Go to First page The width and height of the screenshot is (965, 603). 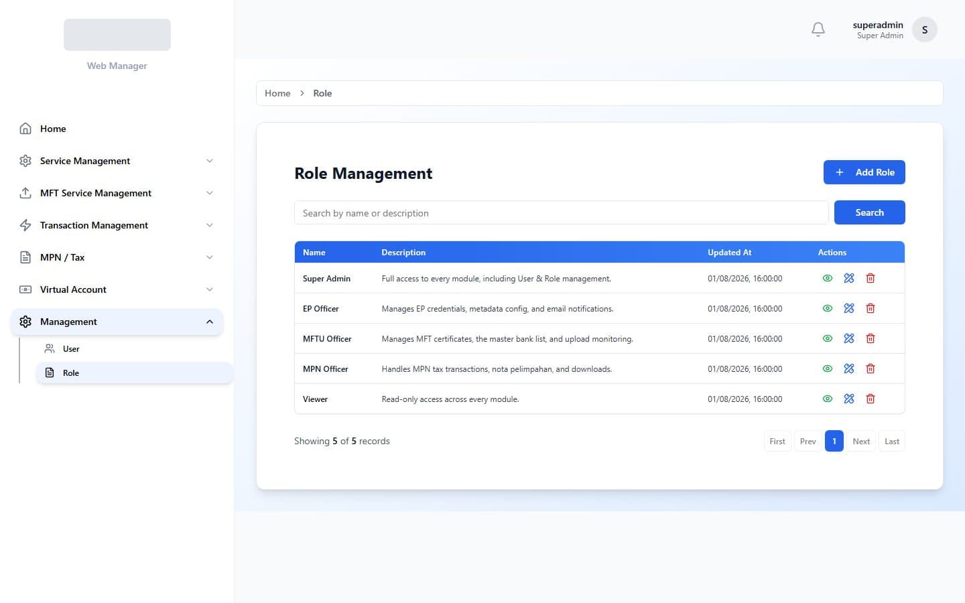(777, 441)
